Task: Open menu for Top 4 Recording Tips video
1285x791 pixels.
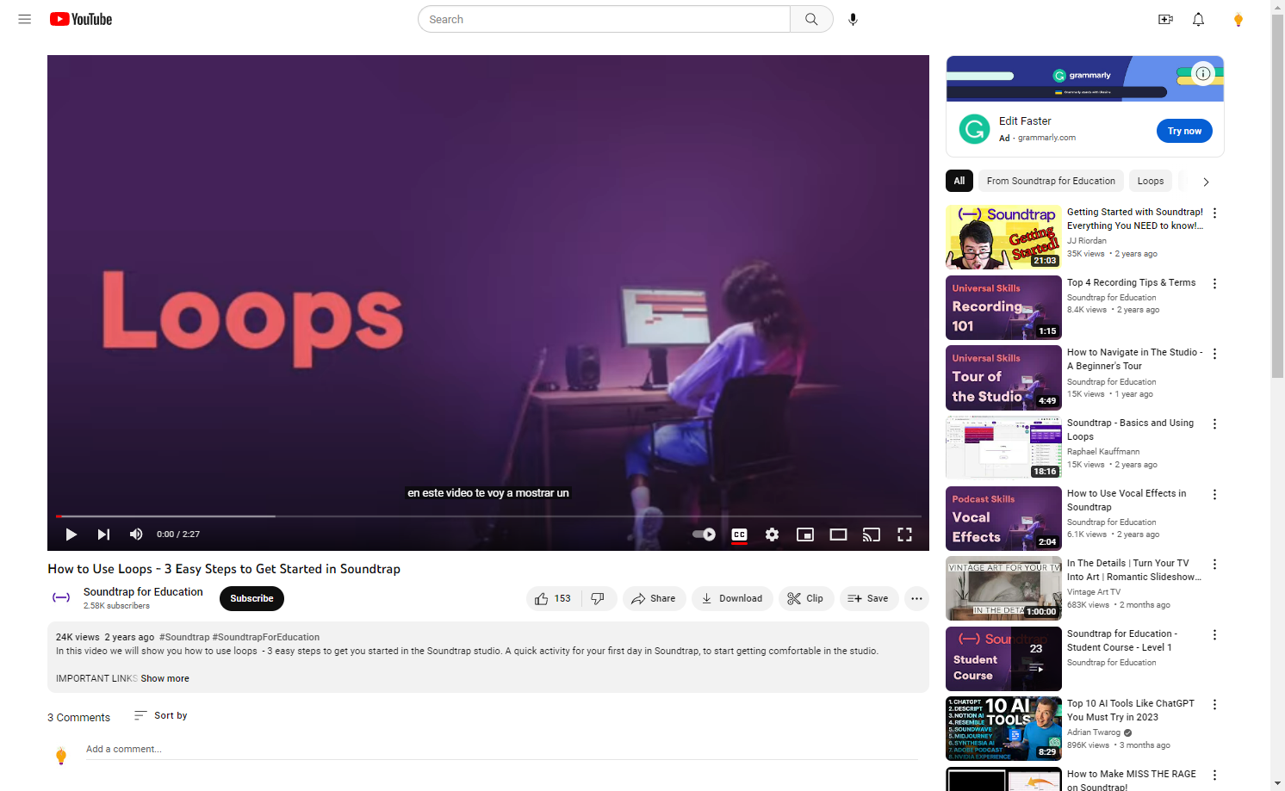Action: pos(1215,283)
